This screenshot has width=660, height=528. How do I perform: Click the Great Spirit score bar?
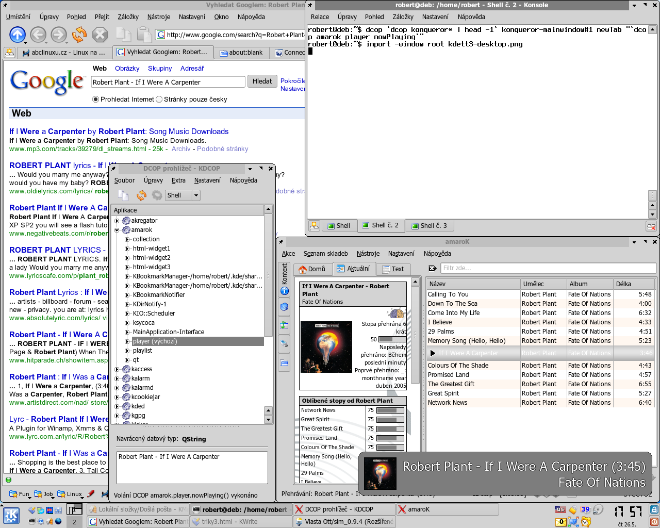coord(390,420)
